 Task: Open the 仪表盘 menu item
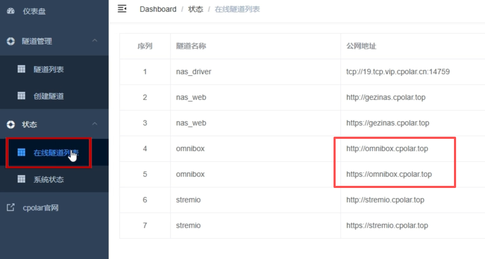click(34, 11)
